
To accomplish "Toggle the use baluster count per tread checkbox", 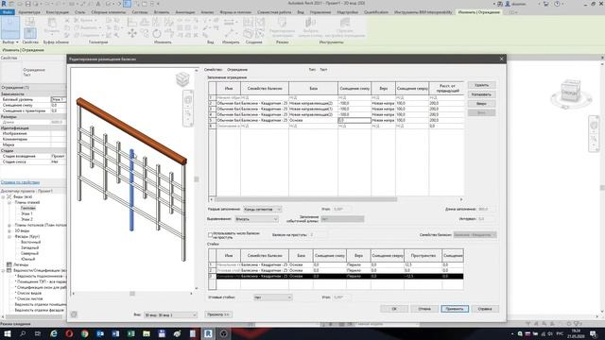I will 210,235.
